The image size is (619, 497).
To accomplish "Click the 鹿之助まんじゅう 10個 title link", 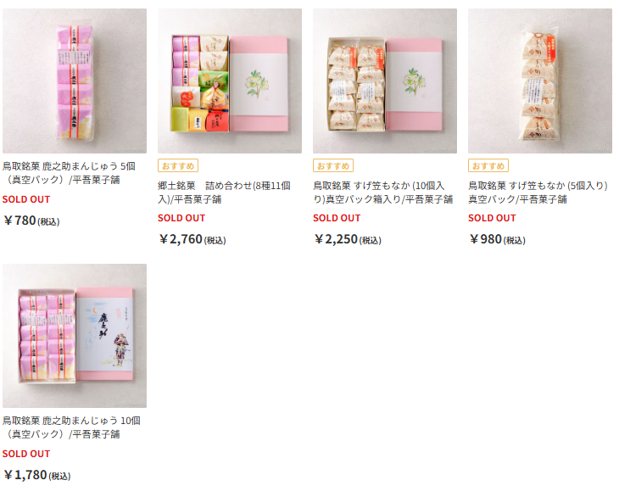I will pos(71,427).
